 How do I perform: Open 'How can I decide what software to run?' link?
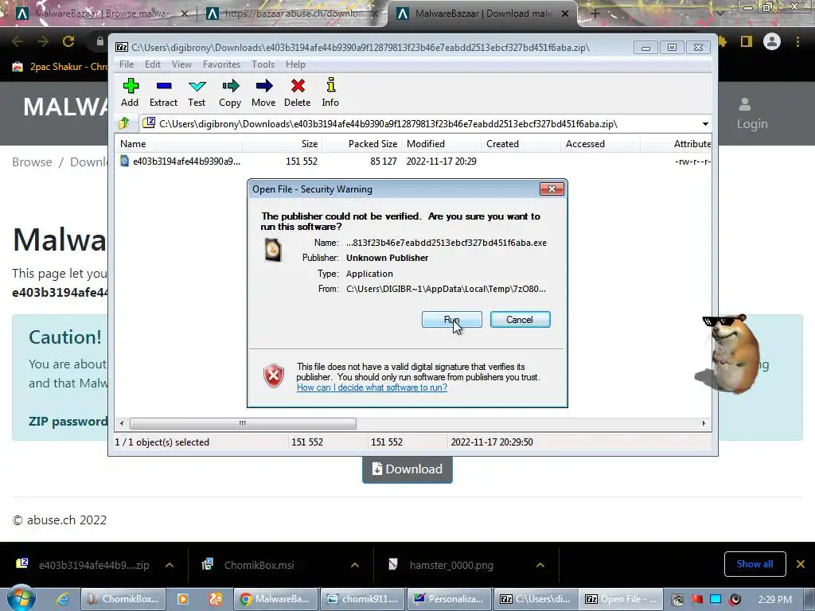(x=372, y=387)
